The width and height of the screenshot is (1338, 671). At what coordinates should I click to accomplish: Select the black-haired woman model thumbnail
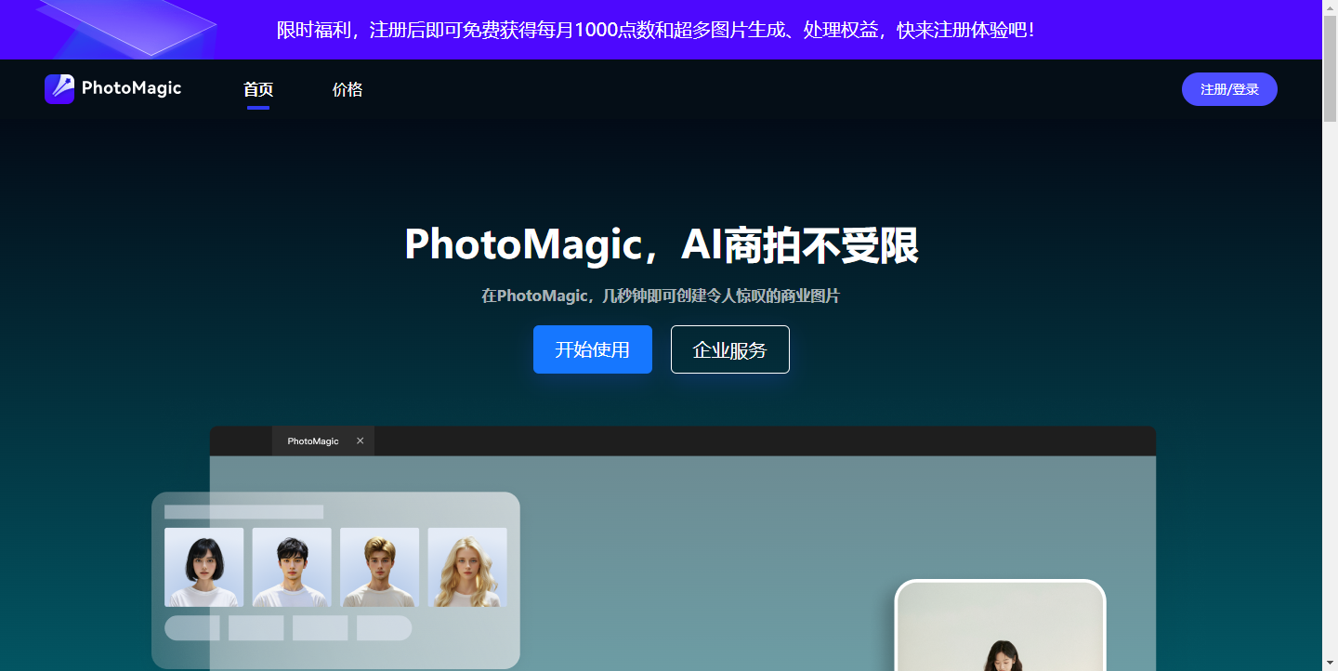[x=204, y=567]
